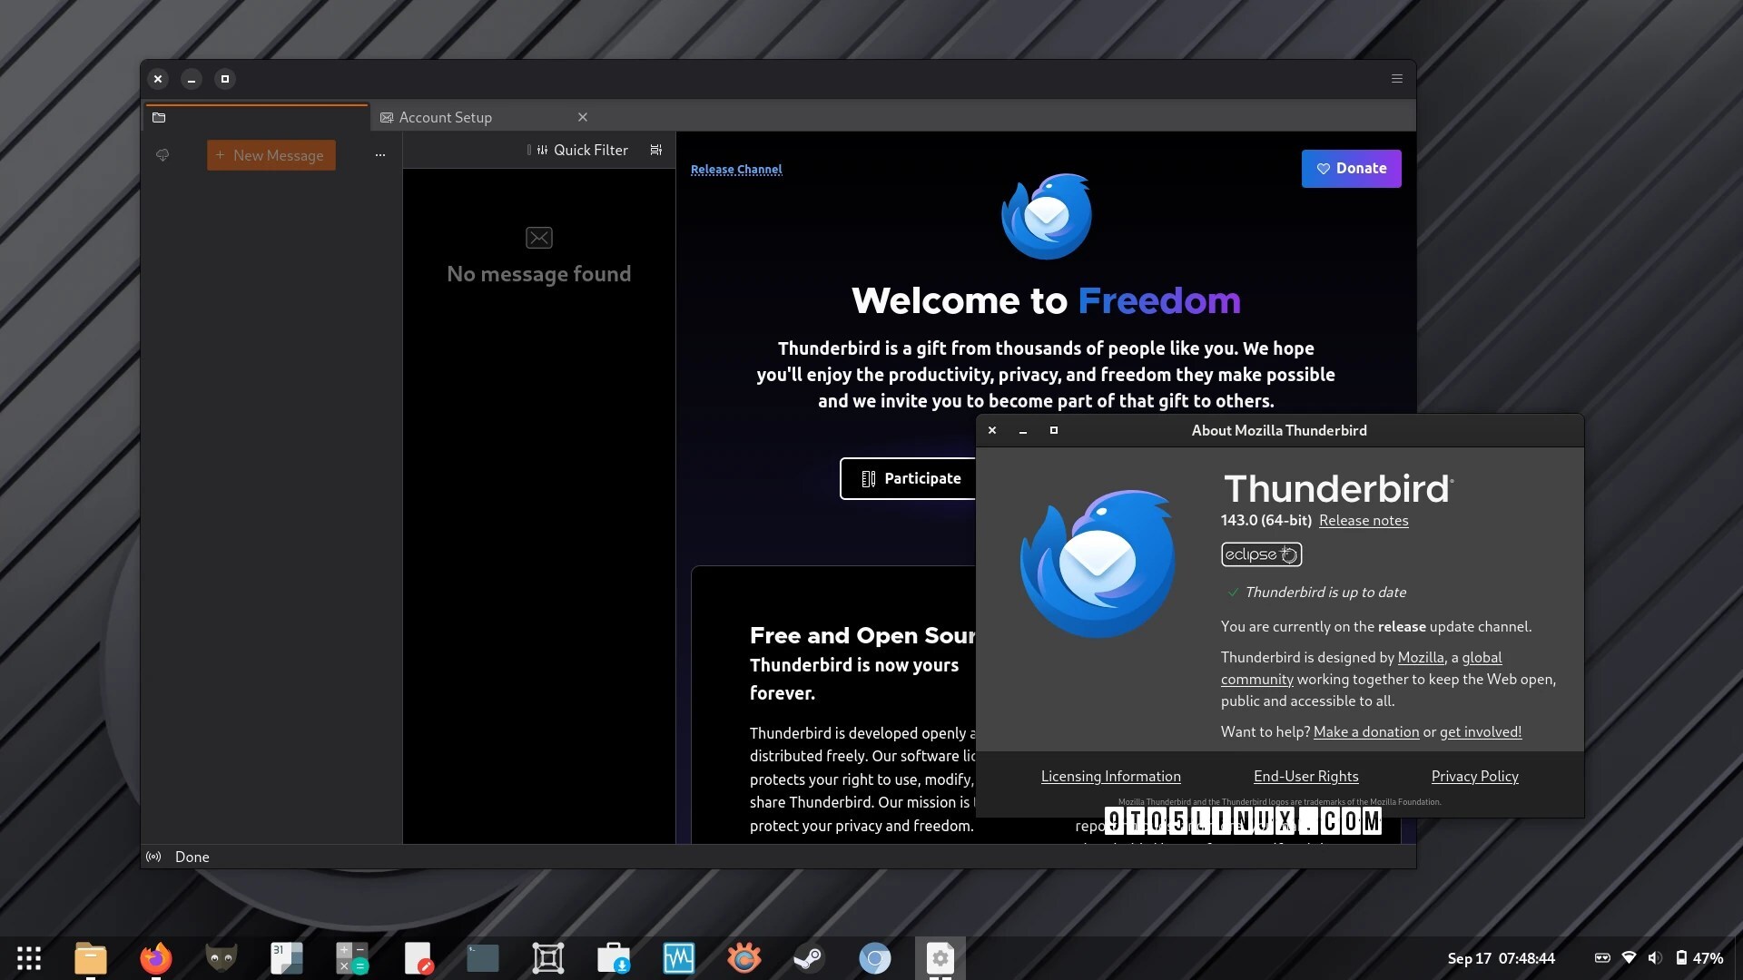
Task: Click the Get Messages cloud icon
Action: point(162,155)
